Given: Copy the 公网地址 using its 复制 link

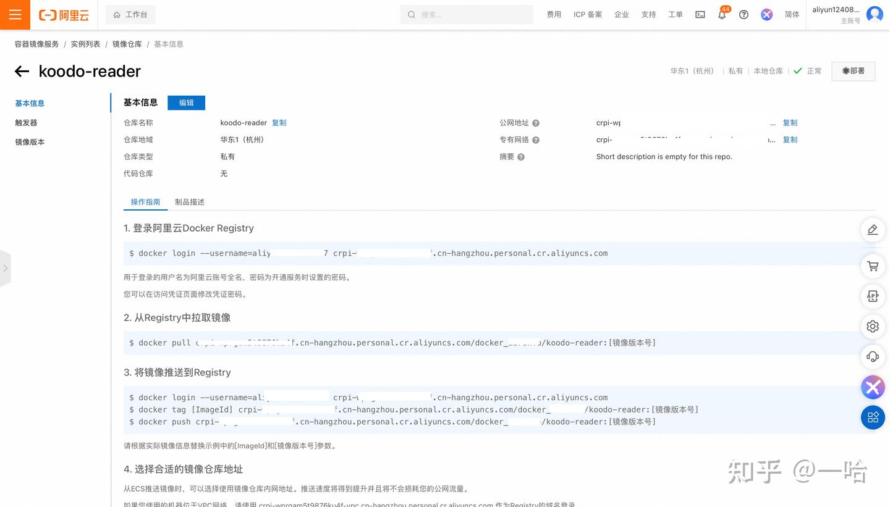Looking at the screenshot, I should 790,122.
